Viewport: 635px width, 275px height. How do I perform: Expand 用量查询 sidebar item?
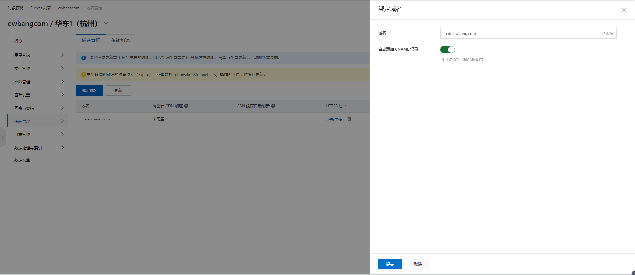[37, 55]
